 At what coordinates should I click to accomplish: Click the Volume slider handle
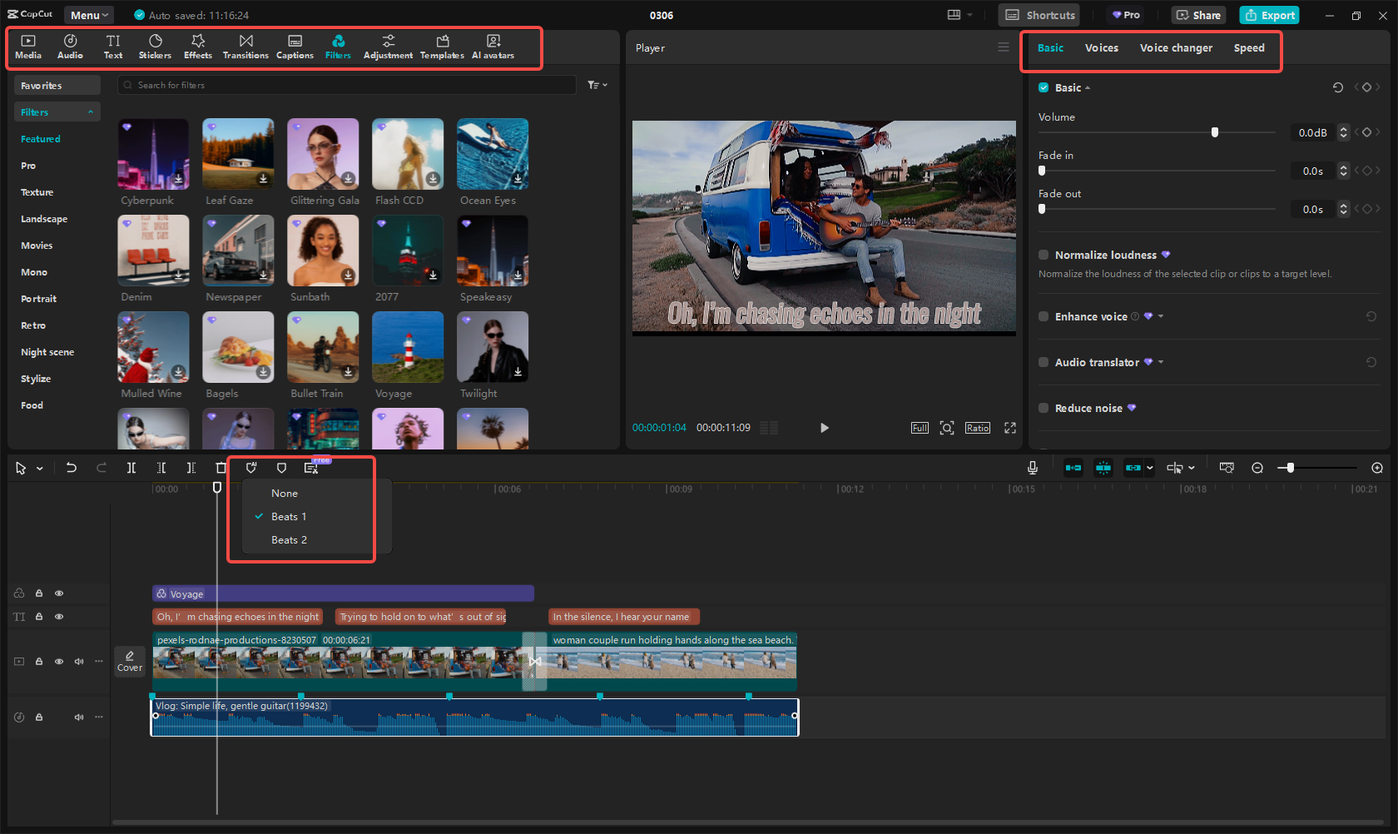[1215, 132]
